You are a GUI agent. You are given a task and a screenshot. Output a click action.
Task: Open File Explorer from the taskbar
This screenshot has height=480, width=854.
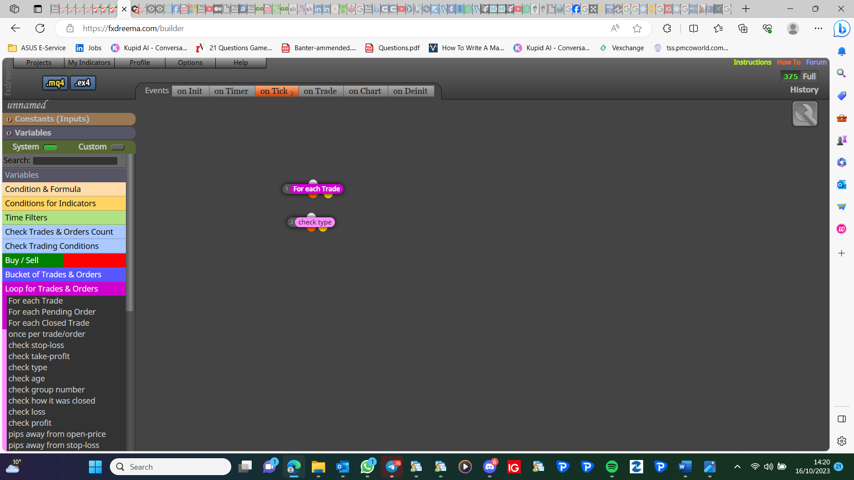tap(318, 467)
